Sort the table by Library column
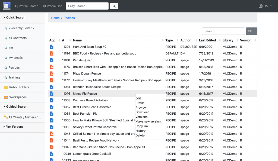Image resolution: width=278 pixels, height=161 pixels. tap(230, 40)
